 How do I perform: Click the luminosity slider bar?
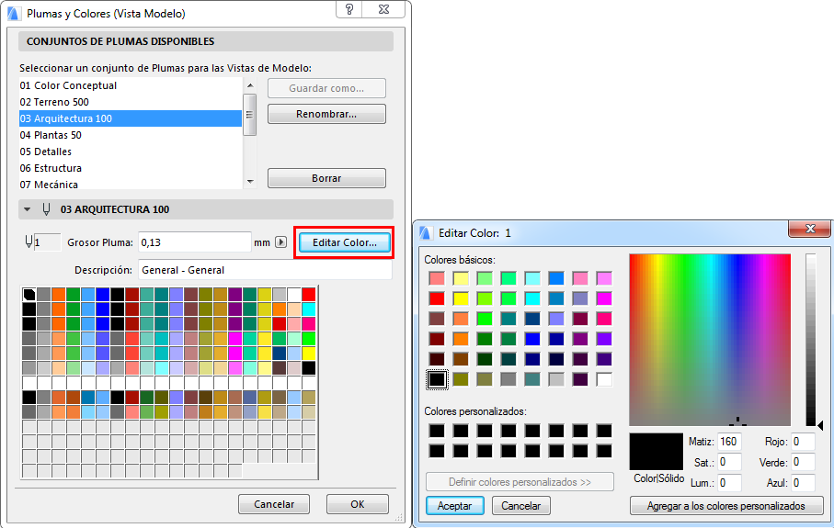pos(811,340)
